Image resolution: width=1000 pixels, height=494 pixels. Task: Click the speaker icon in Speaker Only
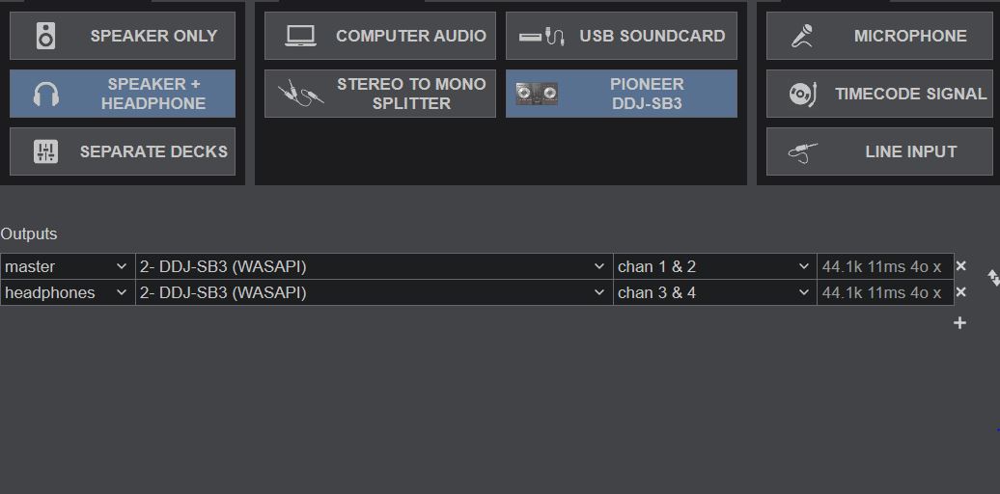click(46, 36)
